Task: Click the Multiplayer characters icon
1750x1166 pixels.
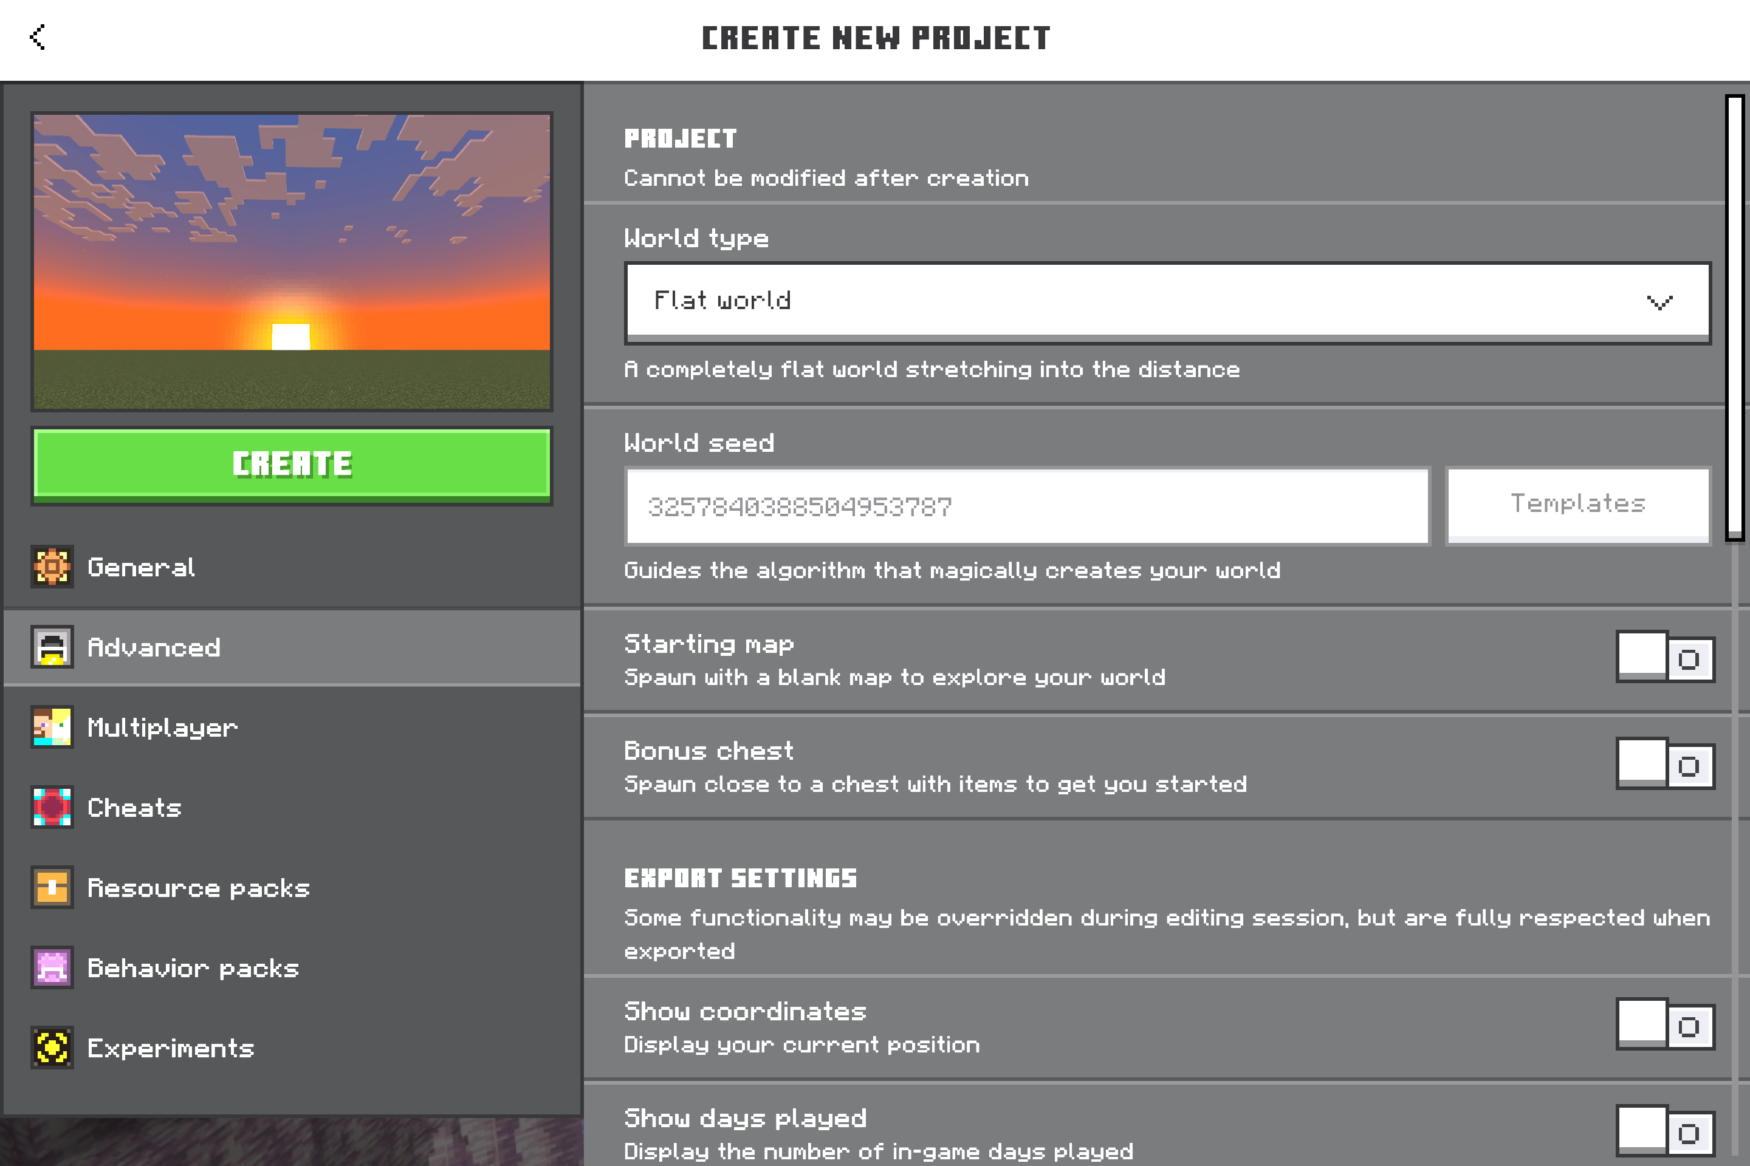Action: click(52, 728)
